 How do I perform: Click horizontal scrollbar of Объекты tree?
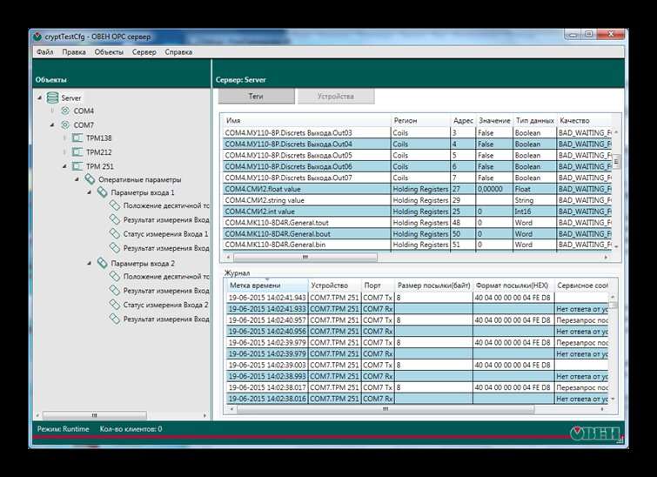[x=95, y=415]
